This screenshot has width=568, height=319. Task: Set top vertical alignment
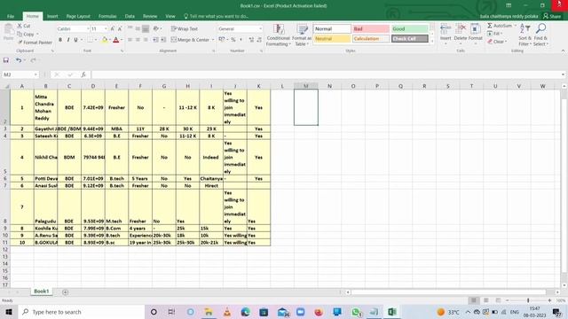coord(130,28)
